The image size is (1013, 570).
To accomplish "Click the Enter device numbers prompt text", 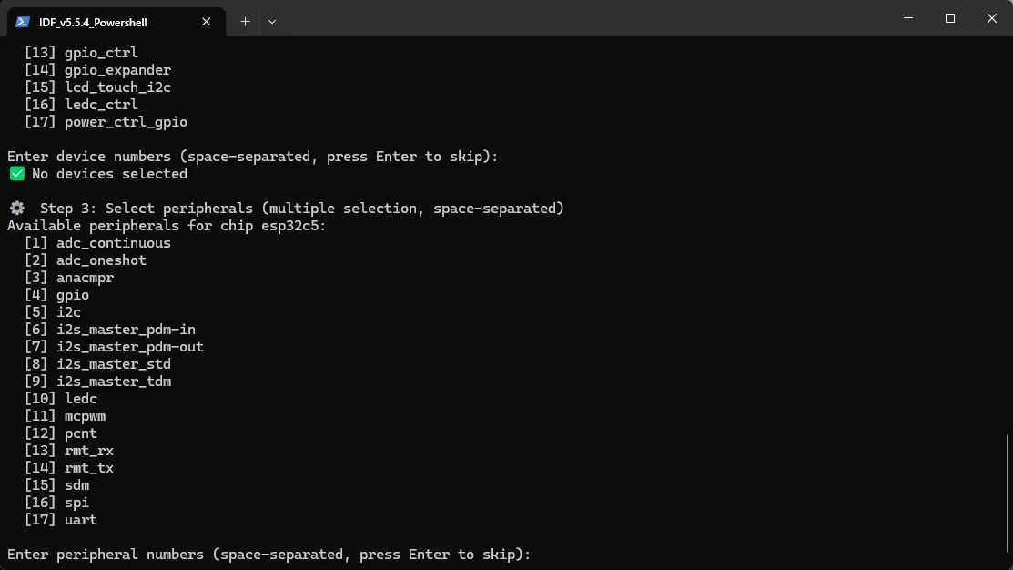I will (x=253, y=157).
